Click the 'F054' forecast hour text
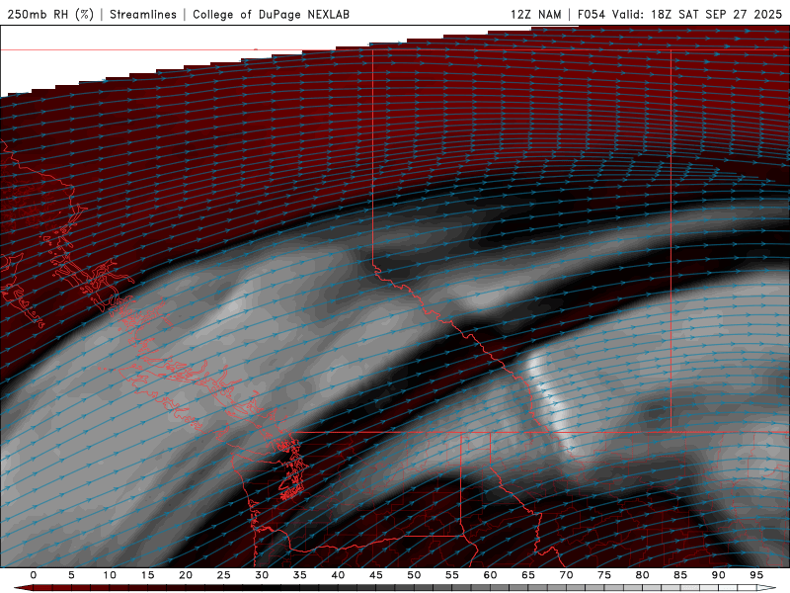Image resolution: width=790 pixels, height=593 pixels. (592, 14)
